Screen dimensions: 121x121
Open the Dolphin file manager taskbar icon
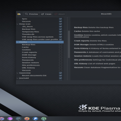(35, 119)
